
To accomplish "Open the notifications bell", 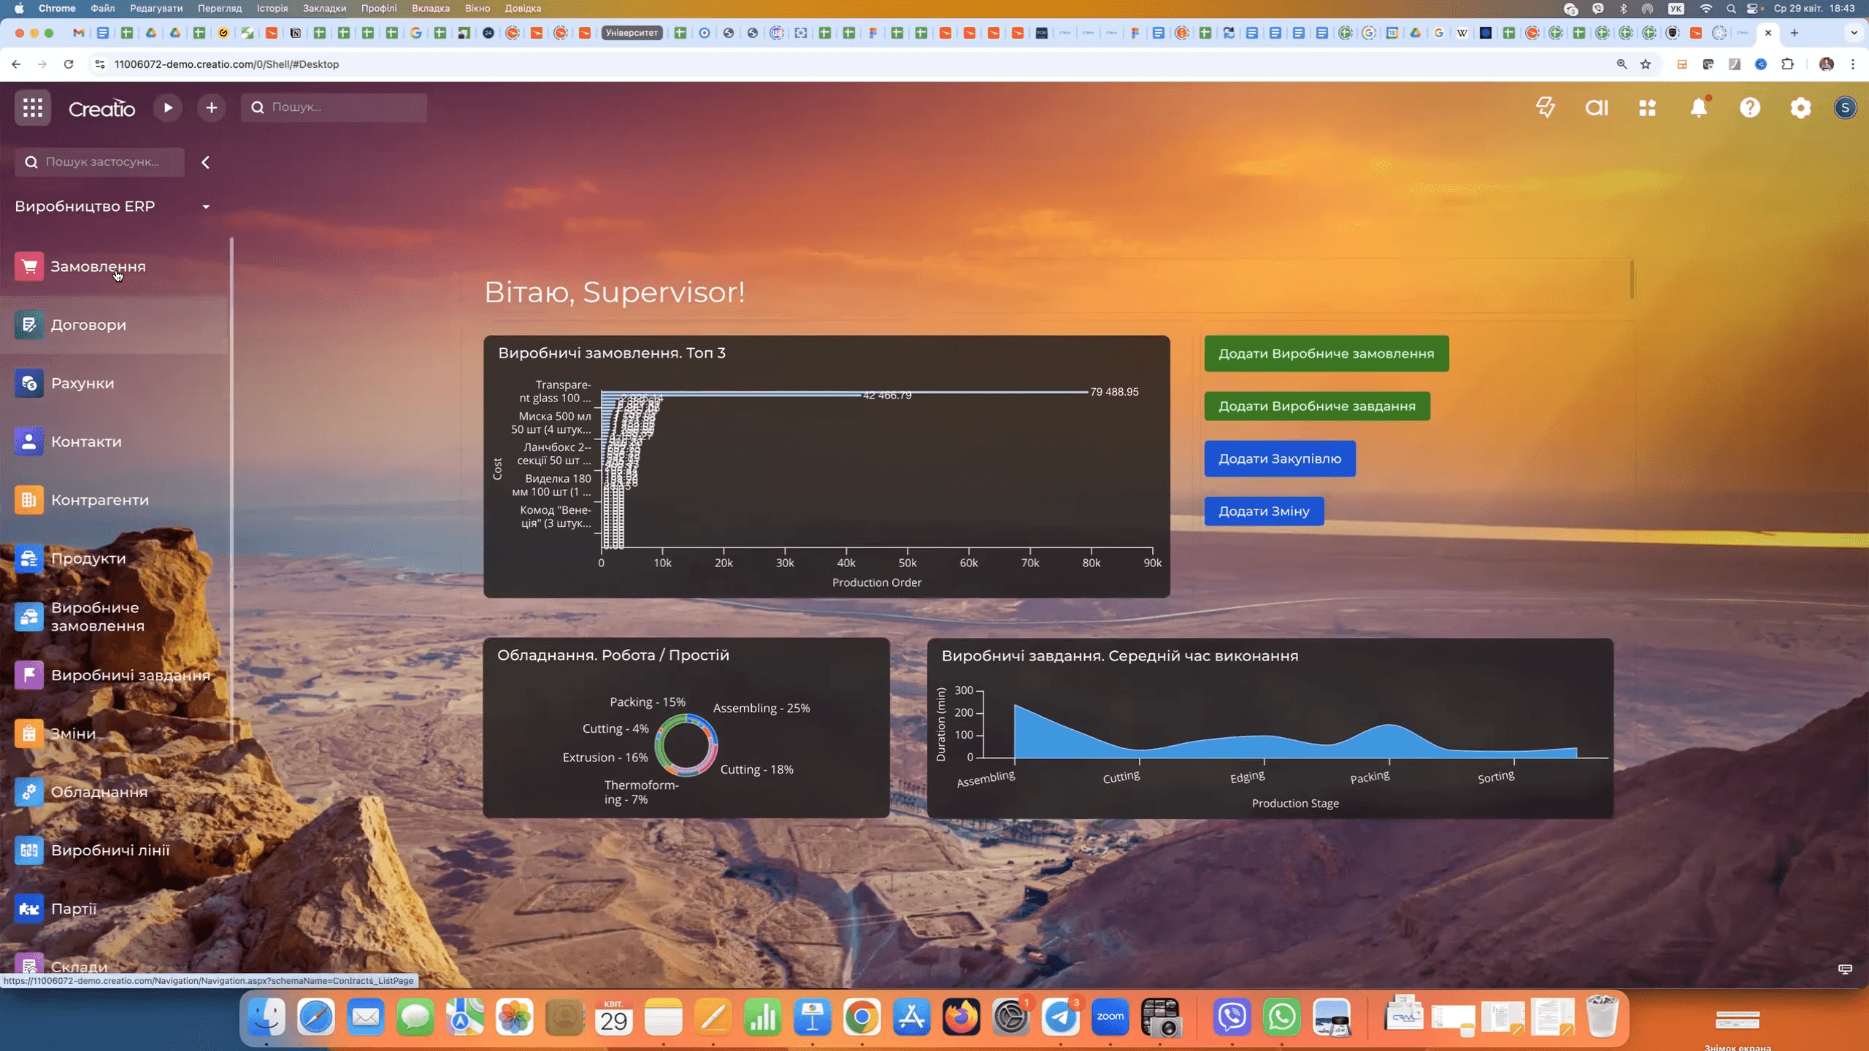I will pyautogui.click(x=1699, y=108).
